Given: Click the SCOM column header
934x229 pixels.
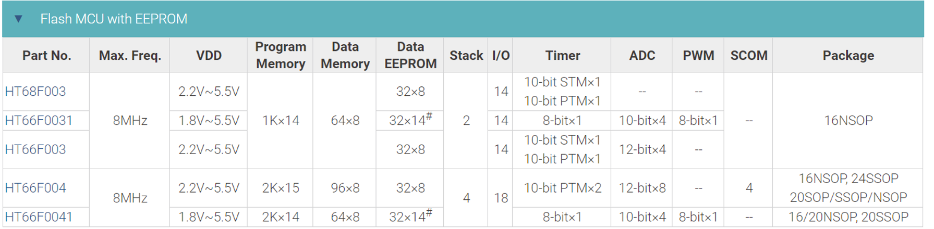Looking at the screenshot, I should 749,56.
